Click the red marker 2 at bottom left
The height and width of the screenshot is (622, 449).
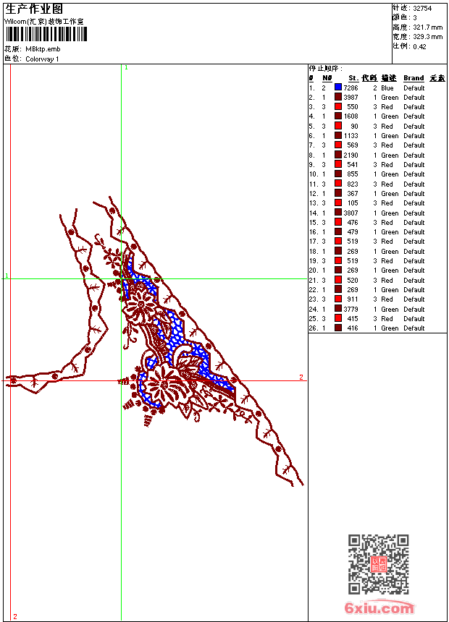14,616
